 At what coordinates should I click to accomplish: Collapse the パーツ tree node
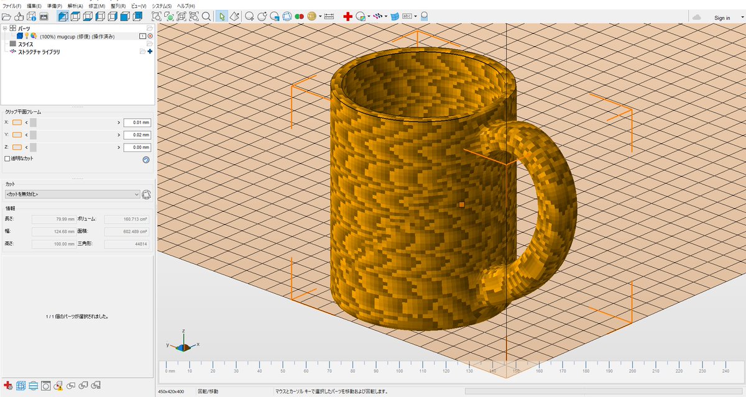click(x=6, y=29)
